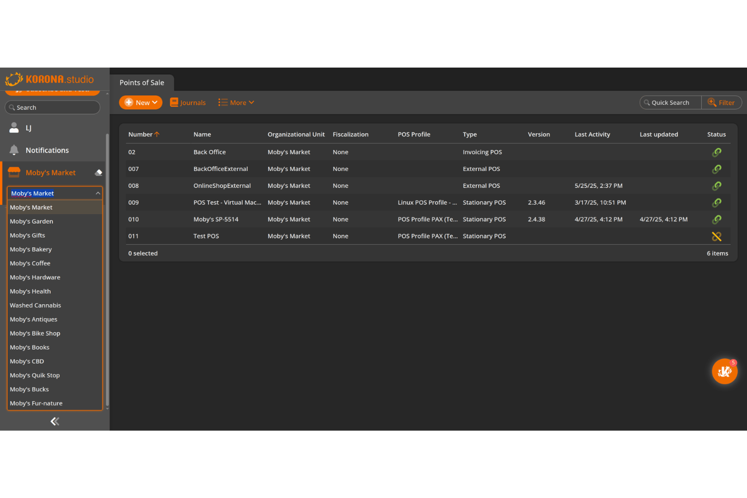The width and height of the screenshot is (747, 498).
Task: Click the status link icon for Back Office
Action: [717, 152]
